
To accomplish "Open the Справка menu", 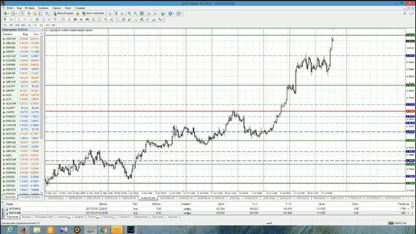I will pyautogui.click(x=80, y=8).
